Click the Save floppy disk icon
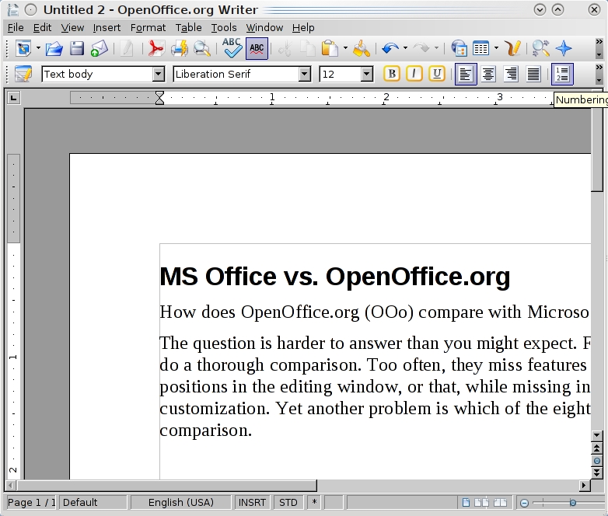Screen dimensions: 608x516 click(x=76, y=49)
